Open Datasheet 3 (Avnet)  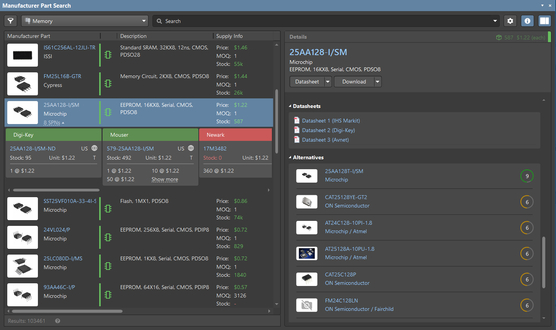pyautogui.click(x=325, y=140)
